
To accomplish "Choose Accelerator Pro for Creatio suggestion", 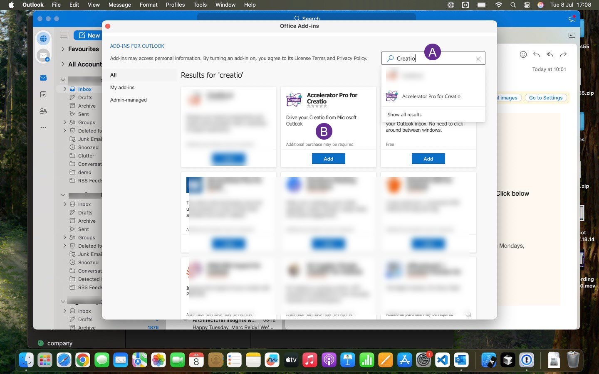I will pos(433,96).
